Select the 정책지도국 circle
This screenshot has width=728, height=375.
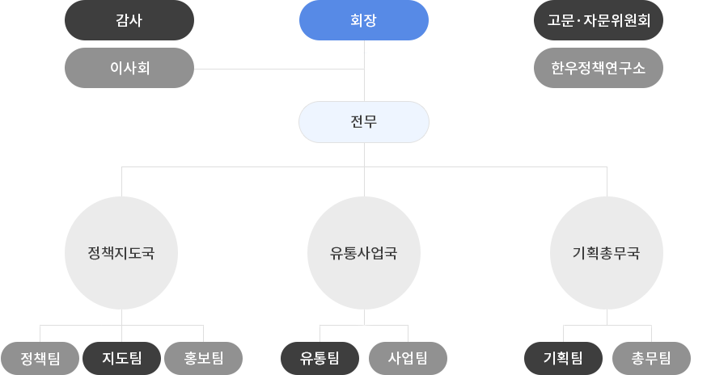(x=121, y=253)
